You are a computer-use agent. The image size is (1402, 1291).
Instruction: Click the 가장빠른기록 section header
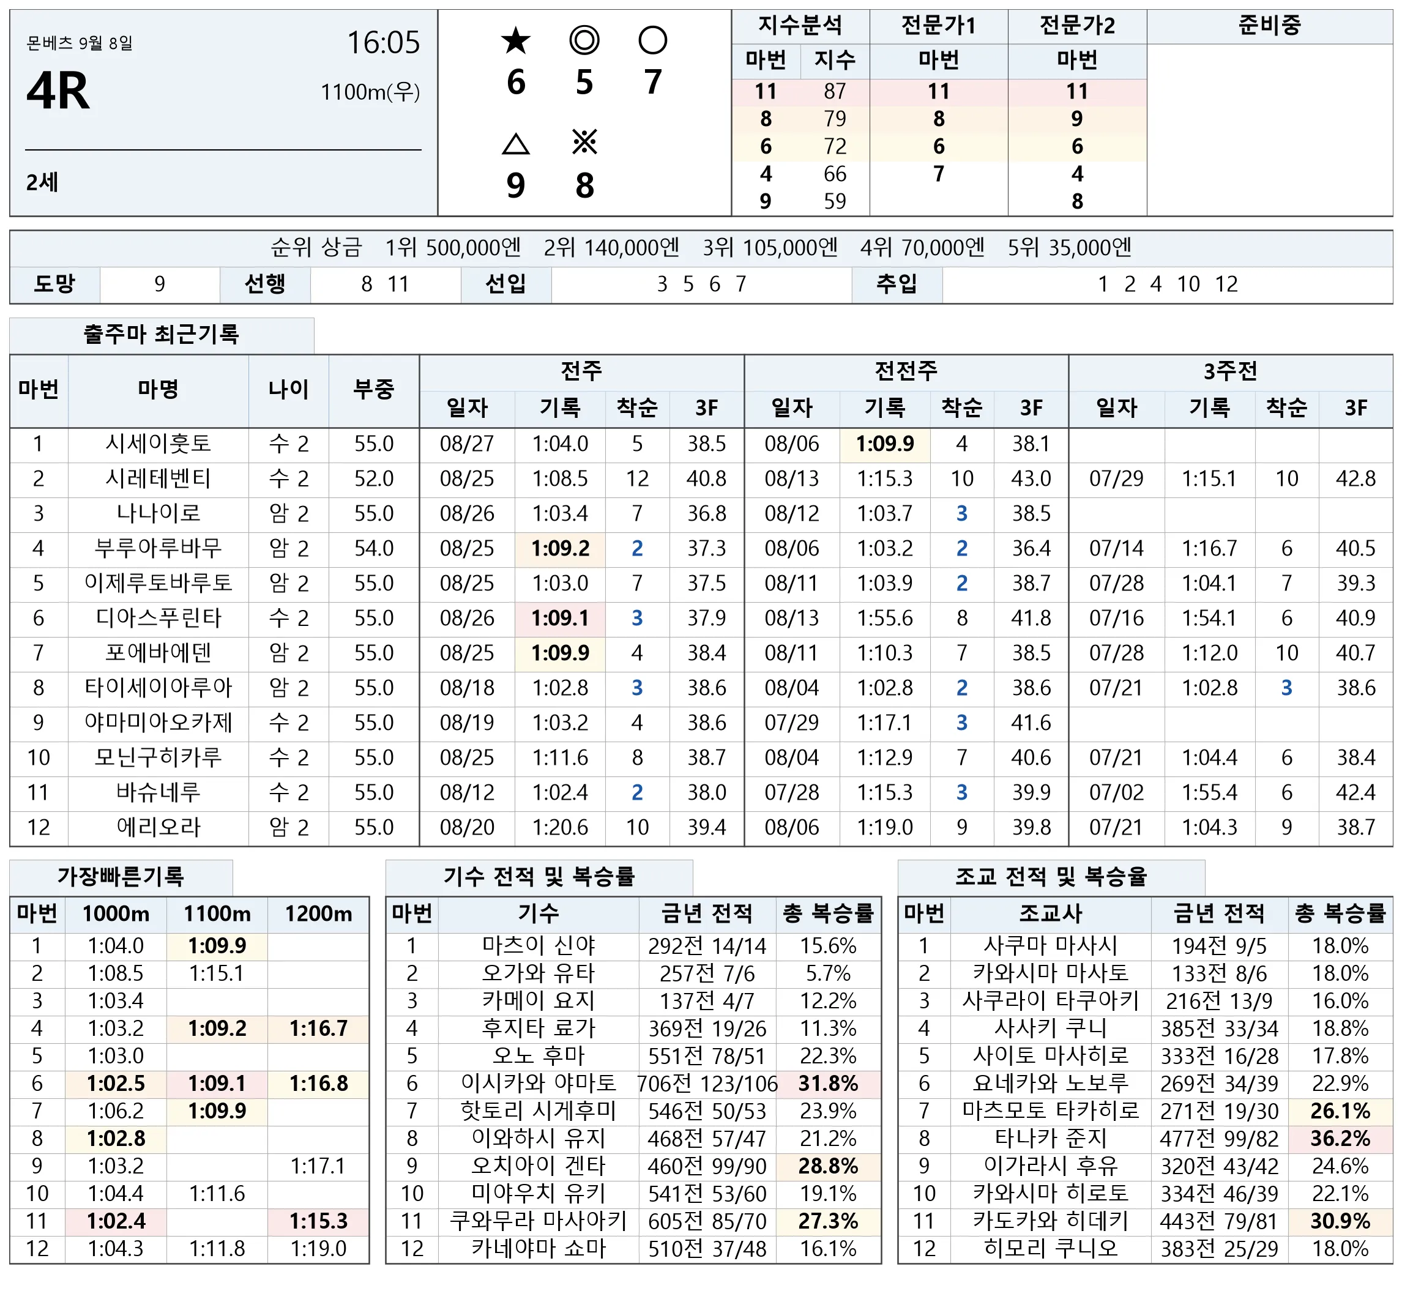coord(121,876)
